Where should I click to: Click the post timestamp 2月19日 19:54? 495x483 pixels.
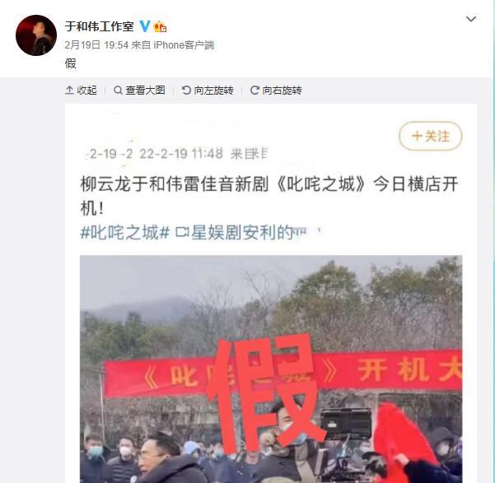click(x=96, y=45)
